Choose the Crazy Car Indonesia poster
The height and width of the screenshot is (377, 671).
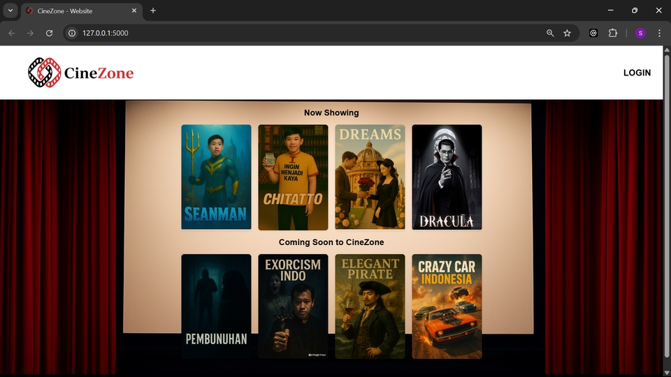[x=447, y=306]
